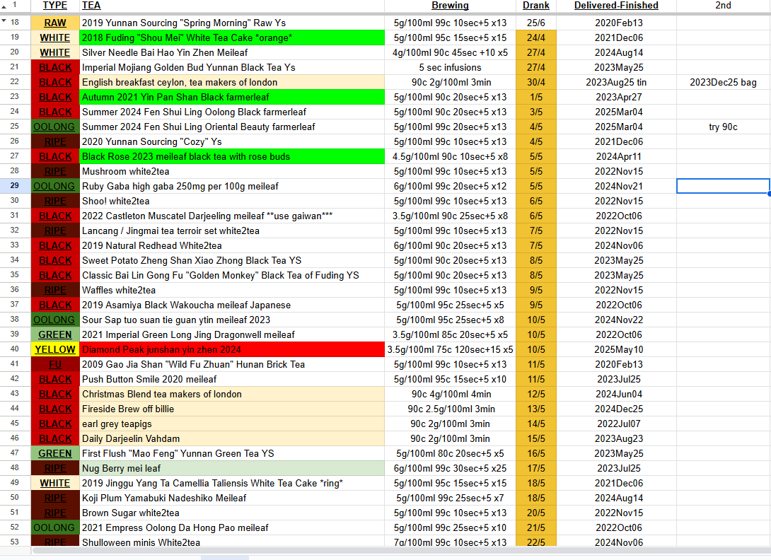The width and height of the screenshot is (771, 560).
Task: Click Black Rose 2023 meileaf tea cell
Action: pyautogui.click(x=232, y=156)
